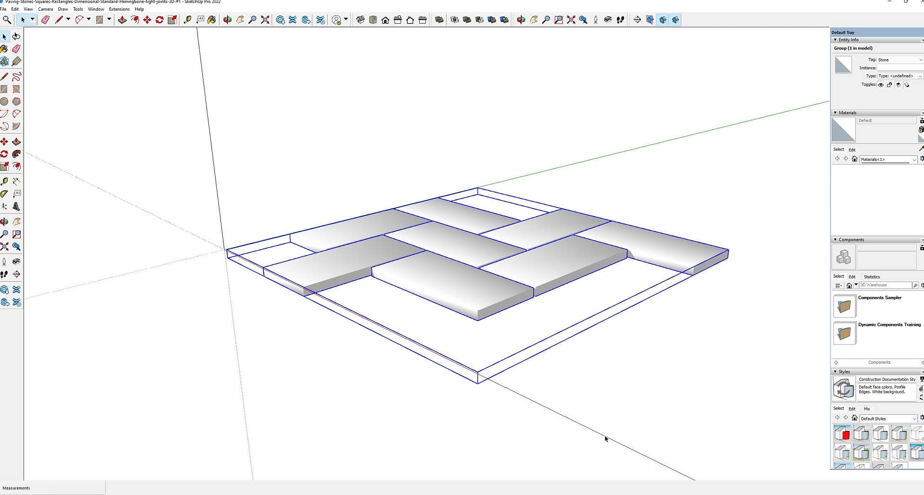Click Zoom Extents in top toolbar
Image resolution: width=924 pixels, height=495 pixels.
(265, 20)
